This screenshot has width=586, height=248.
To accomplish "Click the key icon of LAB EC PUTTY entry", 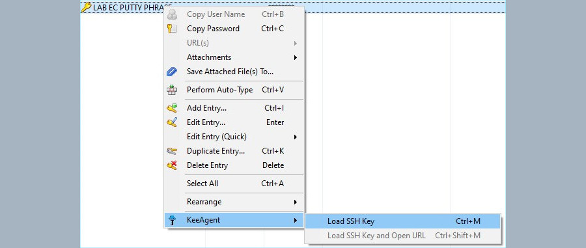I will click(87, 7).
